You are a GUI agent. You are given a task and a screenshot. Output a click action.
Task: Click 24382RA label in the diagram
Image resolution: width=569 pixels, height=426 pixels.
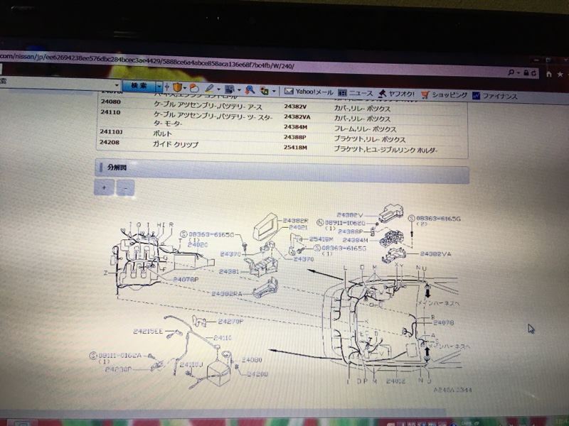click(x=227, y=294)
